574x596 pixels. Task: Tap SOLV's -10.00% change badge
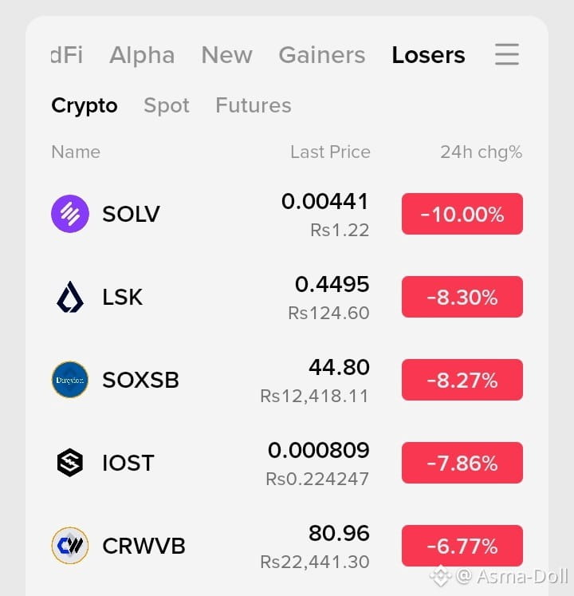(462, 214)
